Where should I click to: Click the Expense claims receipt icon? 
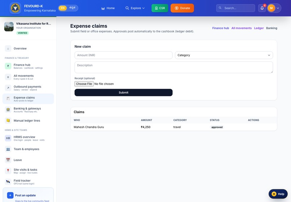pos(8,99)
